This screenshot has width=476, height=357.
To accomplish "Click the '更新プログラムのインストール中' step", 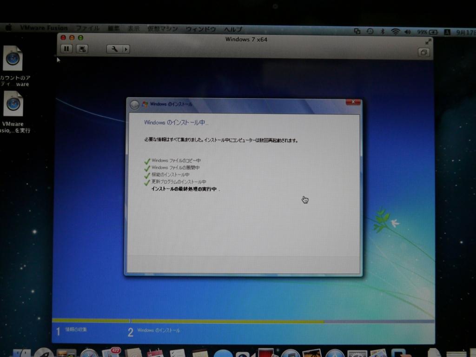I will tap(179, 182).
